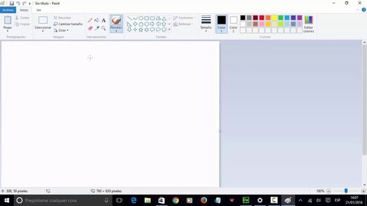
Task: Select the Color picker eyedropper tool
Action: click(97, 29)
